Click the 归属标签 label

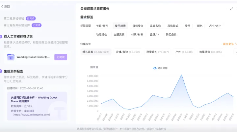click(86, 44)
